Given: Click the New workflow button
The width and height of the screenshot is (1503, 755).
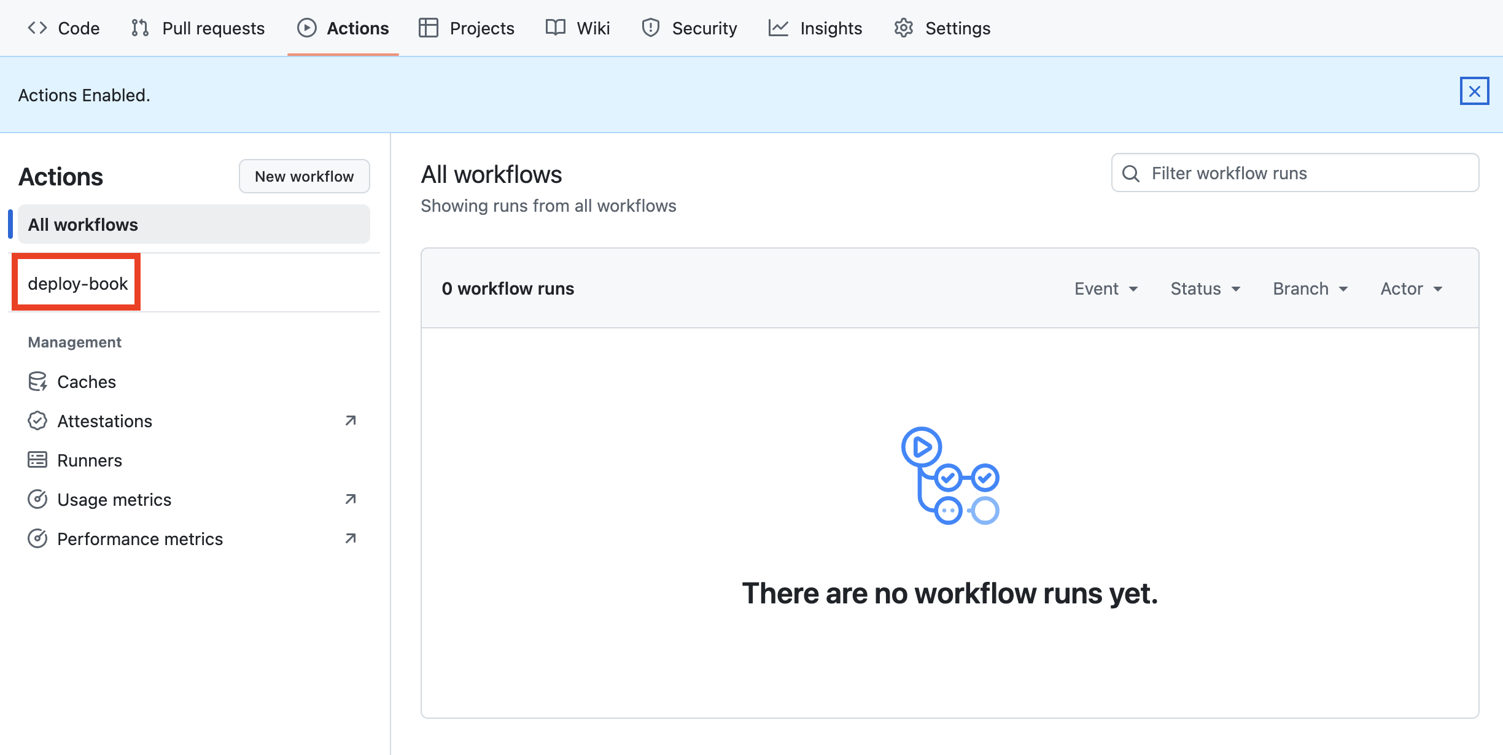Looking at the screenshot, I should (304, 177).
